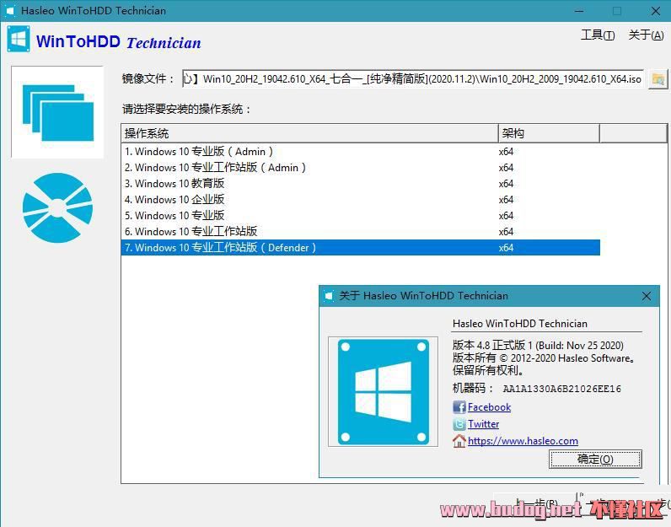671x527 pixels.
Task: Select '3. Windows 10 教育版'
Action: (x=360, y=184)
